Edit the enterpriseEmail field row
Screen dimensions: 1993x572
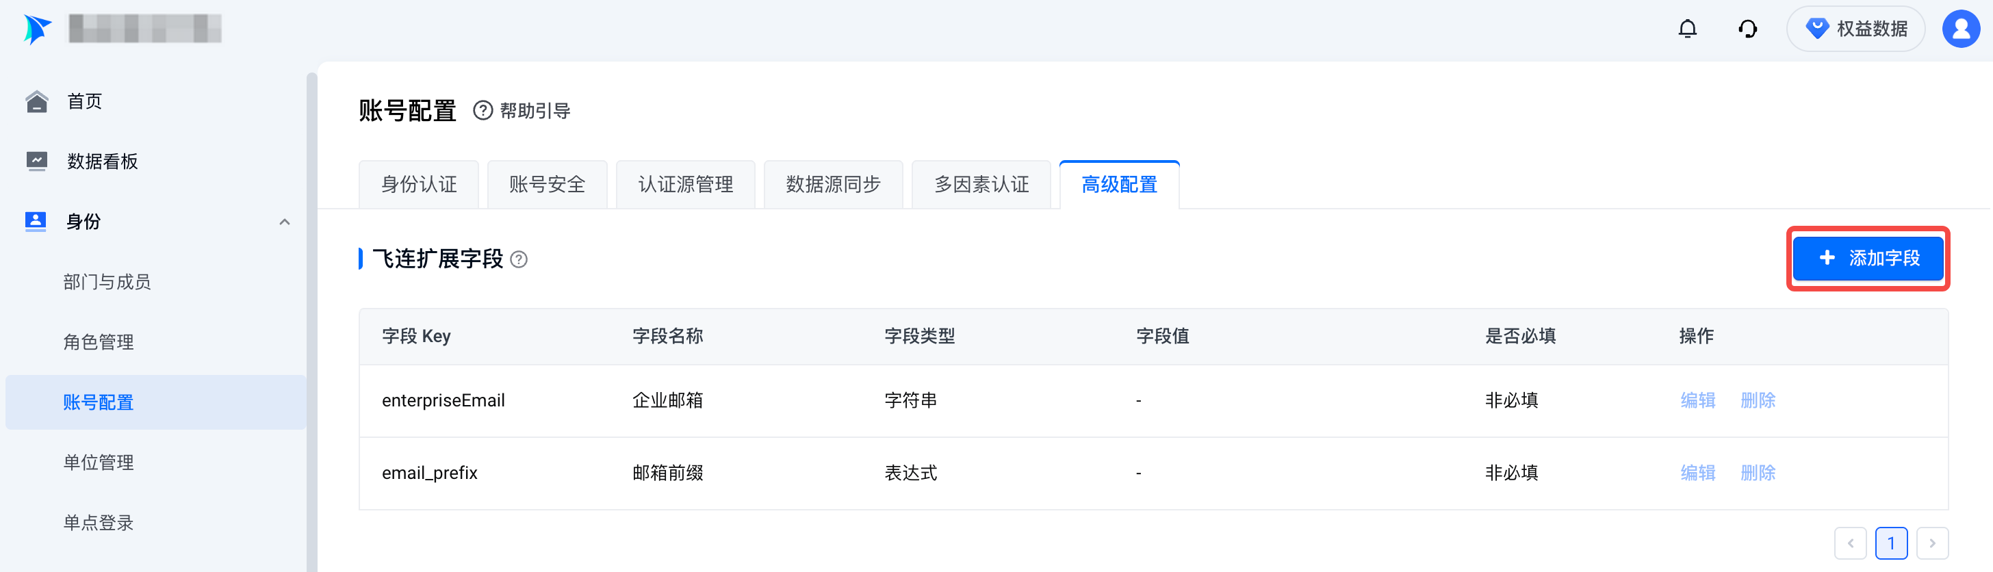pyautogui.click(x=1697, y=400)
